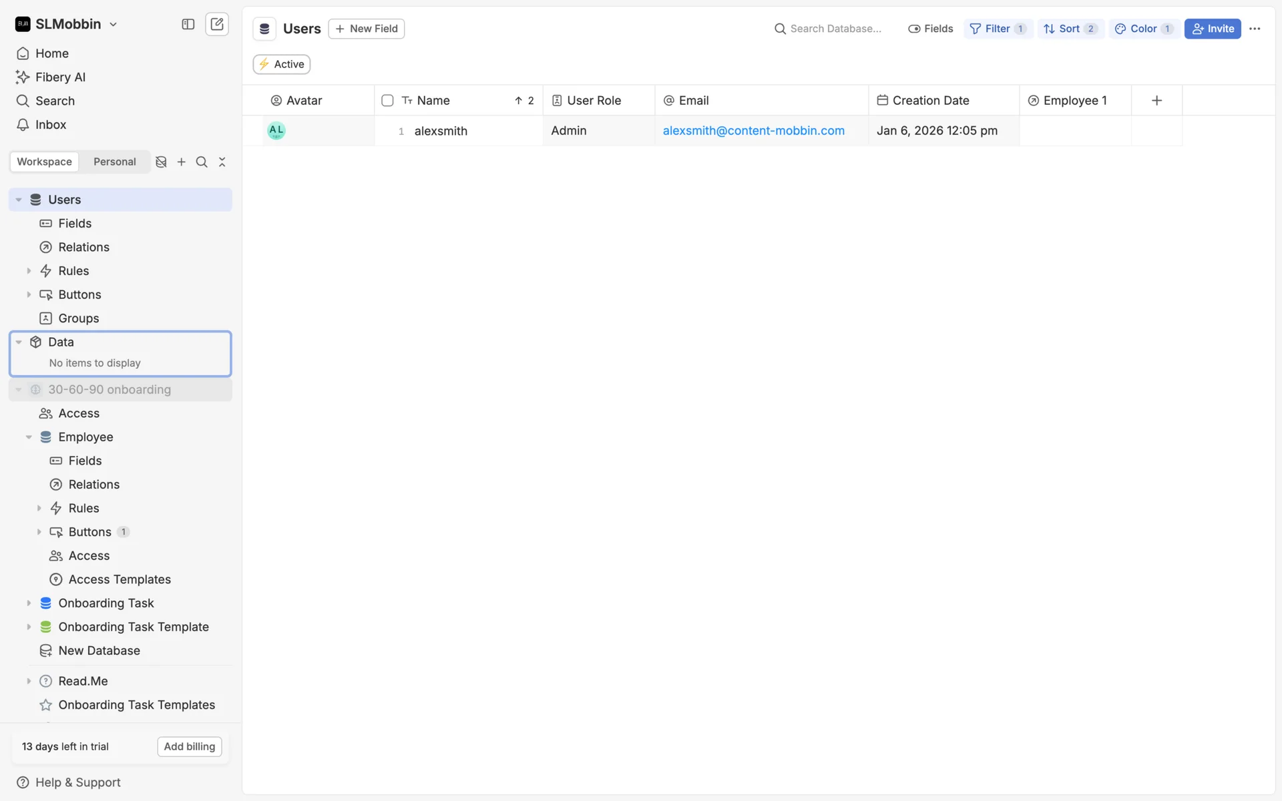Click the plus icon next to Personal tab
Image resolution: width=1282 pixels, height=801 pixels.
point(182,162)
